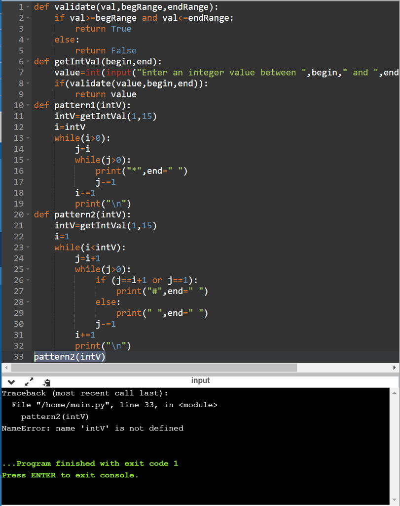Click the editor horizontal scrollbar thumb
Viewport: 400px width, 506px height.
pos(154,368)
